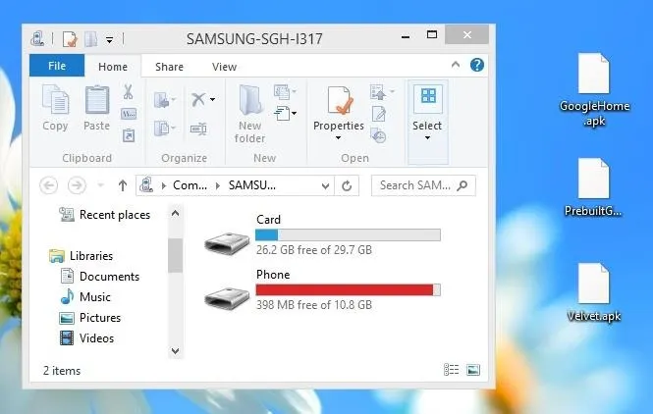Click the Select grid icon
Image resolution: width=653 pixels, height=414 pixels.
[x=428, y=96]
